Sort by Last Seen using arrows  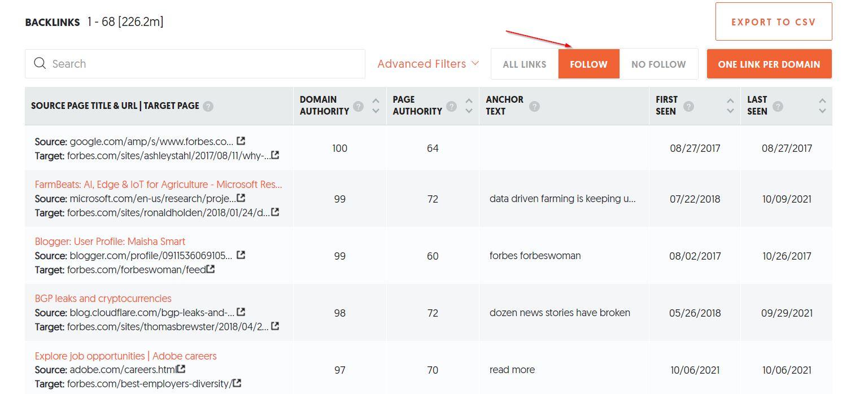822,106
